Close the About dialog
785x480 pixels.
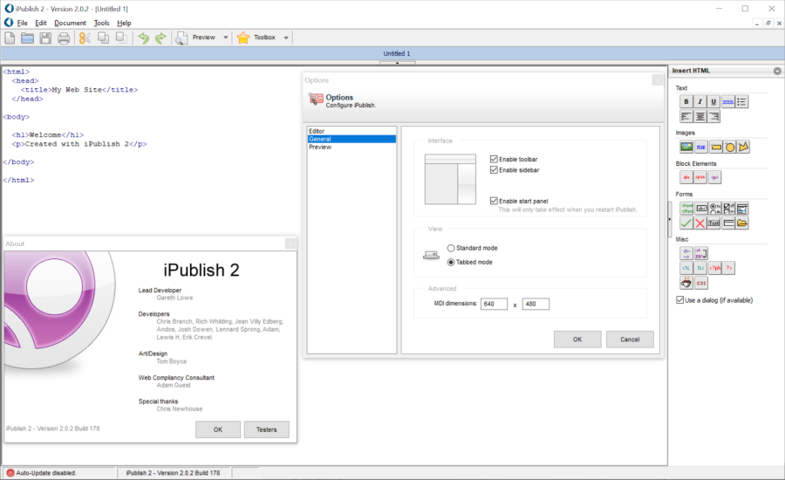[290, 243]
